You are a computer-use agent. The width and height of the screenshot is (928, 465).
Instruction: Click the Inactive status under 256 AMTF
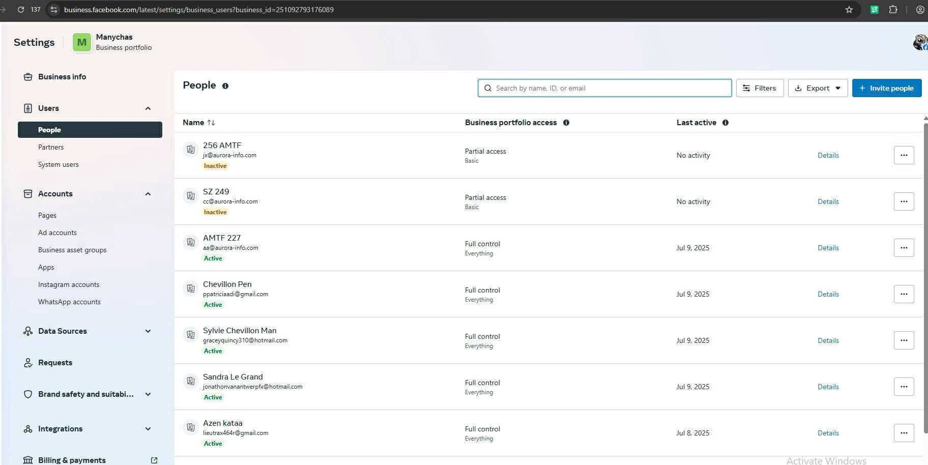(215, 166)
